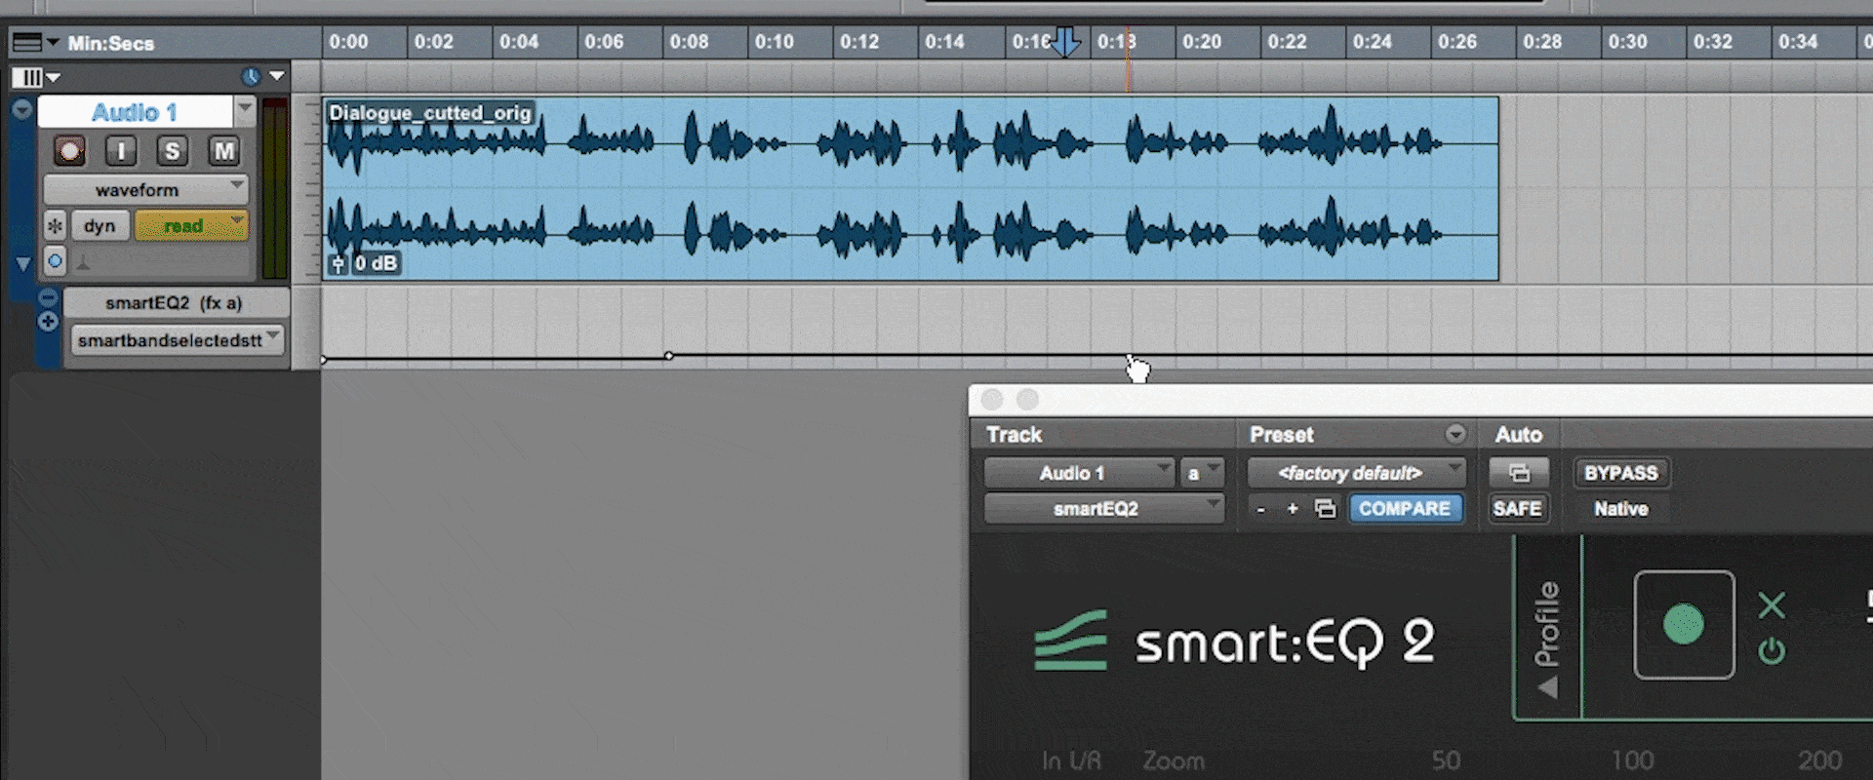Open plugin automation enable window icon
This screenshot has width=1873, height=780.
(1519, 473)
